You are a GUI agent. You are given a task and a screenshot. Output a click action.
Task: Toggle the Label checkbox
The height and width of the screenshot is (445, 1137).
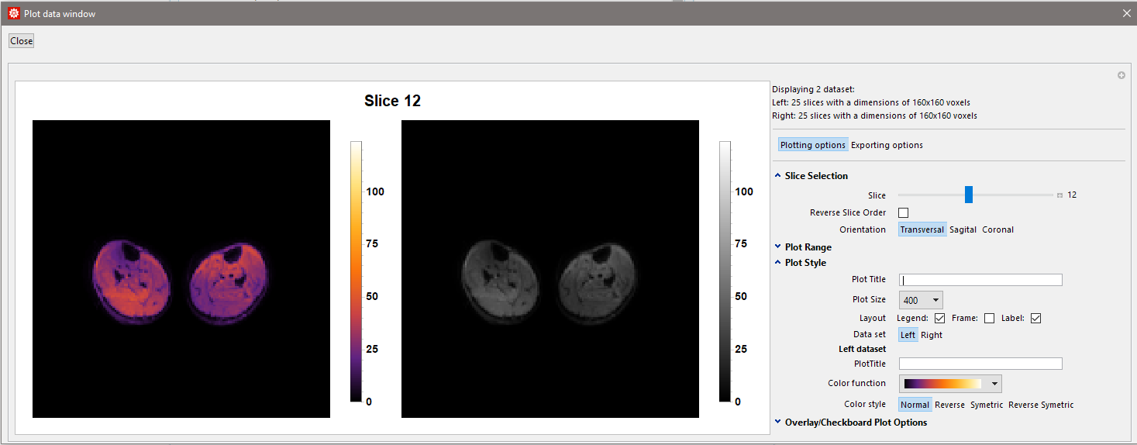[1035, 318]
